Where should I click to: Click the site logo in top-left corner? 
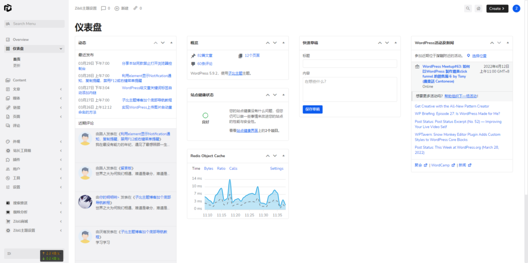pyautogui.click(x=8, y=8)
